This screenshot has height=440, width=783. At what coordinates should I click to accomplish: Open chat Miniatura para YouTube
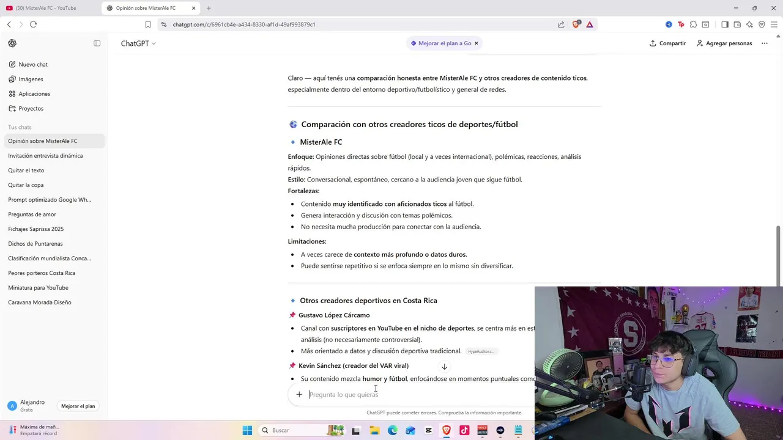click(x=38, y=288)
